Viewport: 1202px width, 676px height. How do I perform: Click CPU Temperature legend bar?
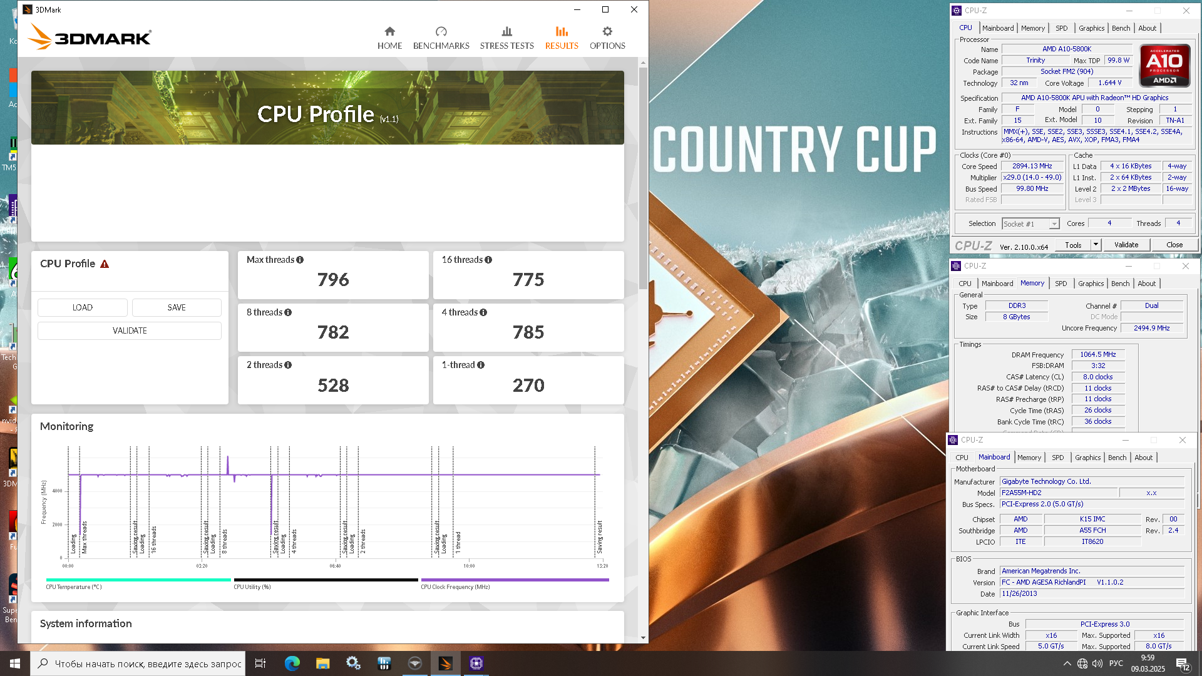[x=138, y=580]
